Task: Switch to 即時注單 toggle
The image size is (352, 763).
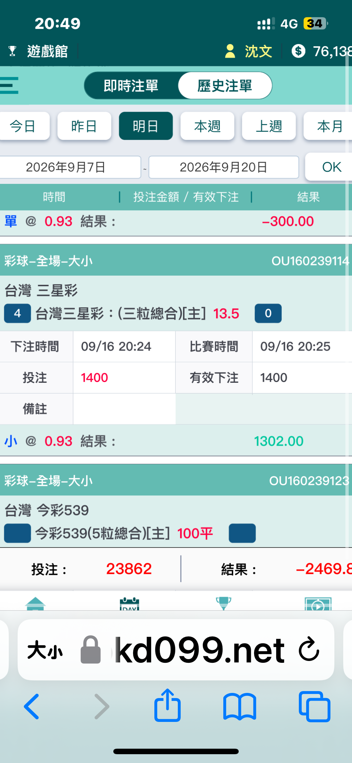Action: tap(131, 86)
